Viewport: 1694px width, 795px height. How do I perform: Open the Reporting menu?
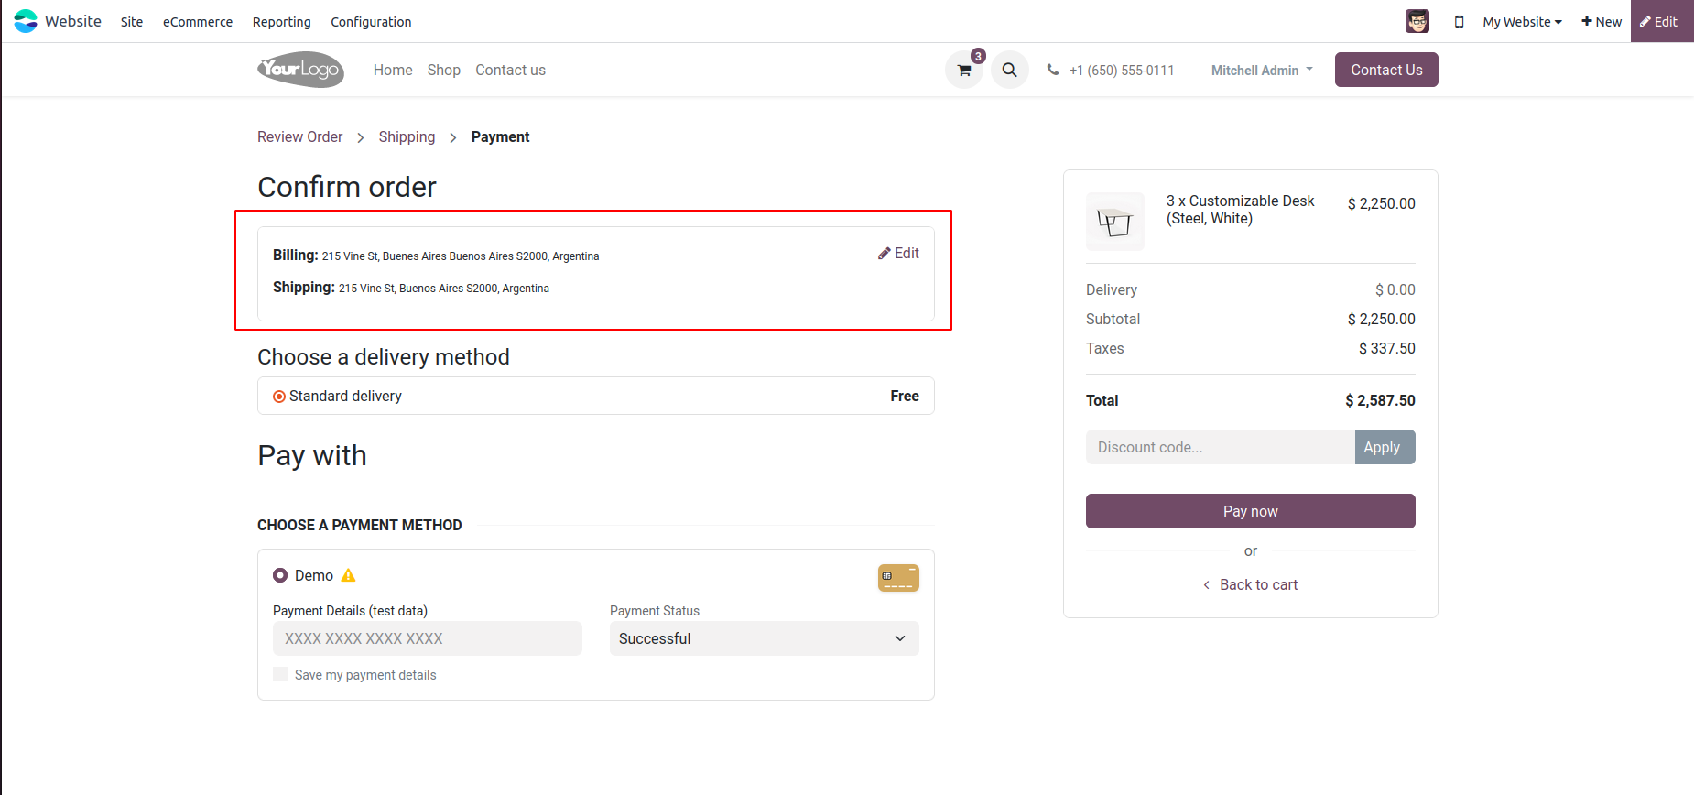coord(282,22)
